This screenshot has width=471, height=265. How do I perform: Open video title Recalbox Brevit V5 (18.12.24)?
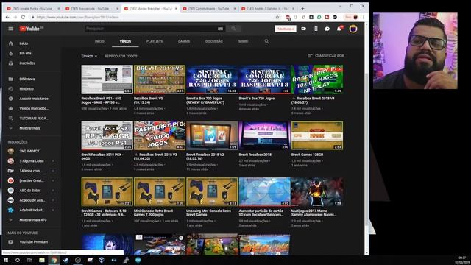coord(149,100)
